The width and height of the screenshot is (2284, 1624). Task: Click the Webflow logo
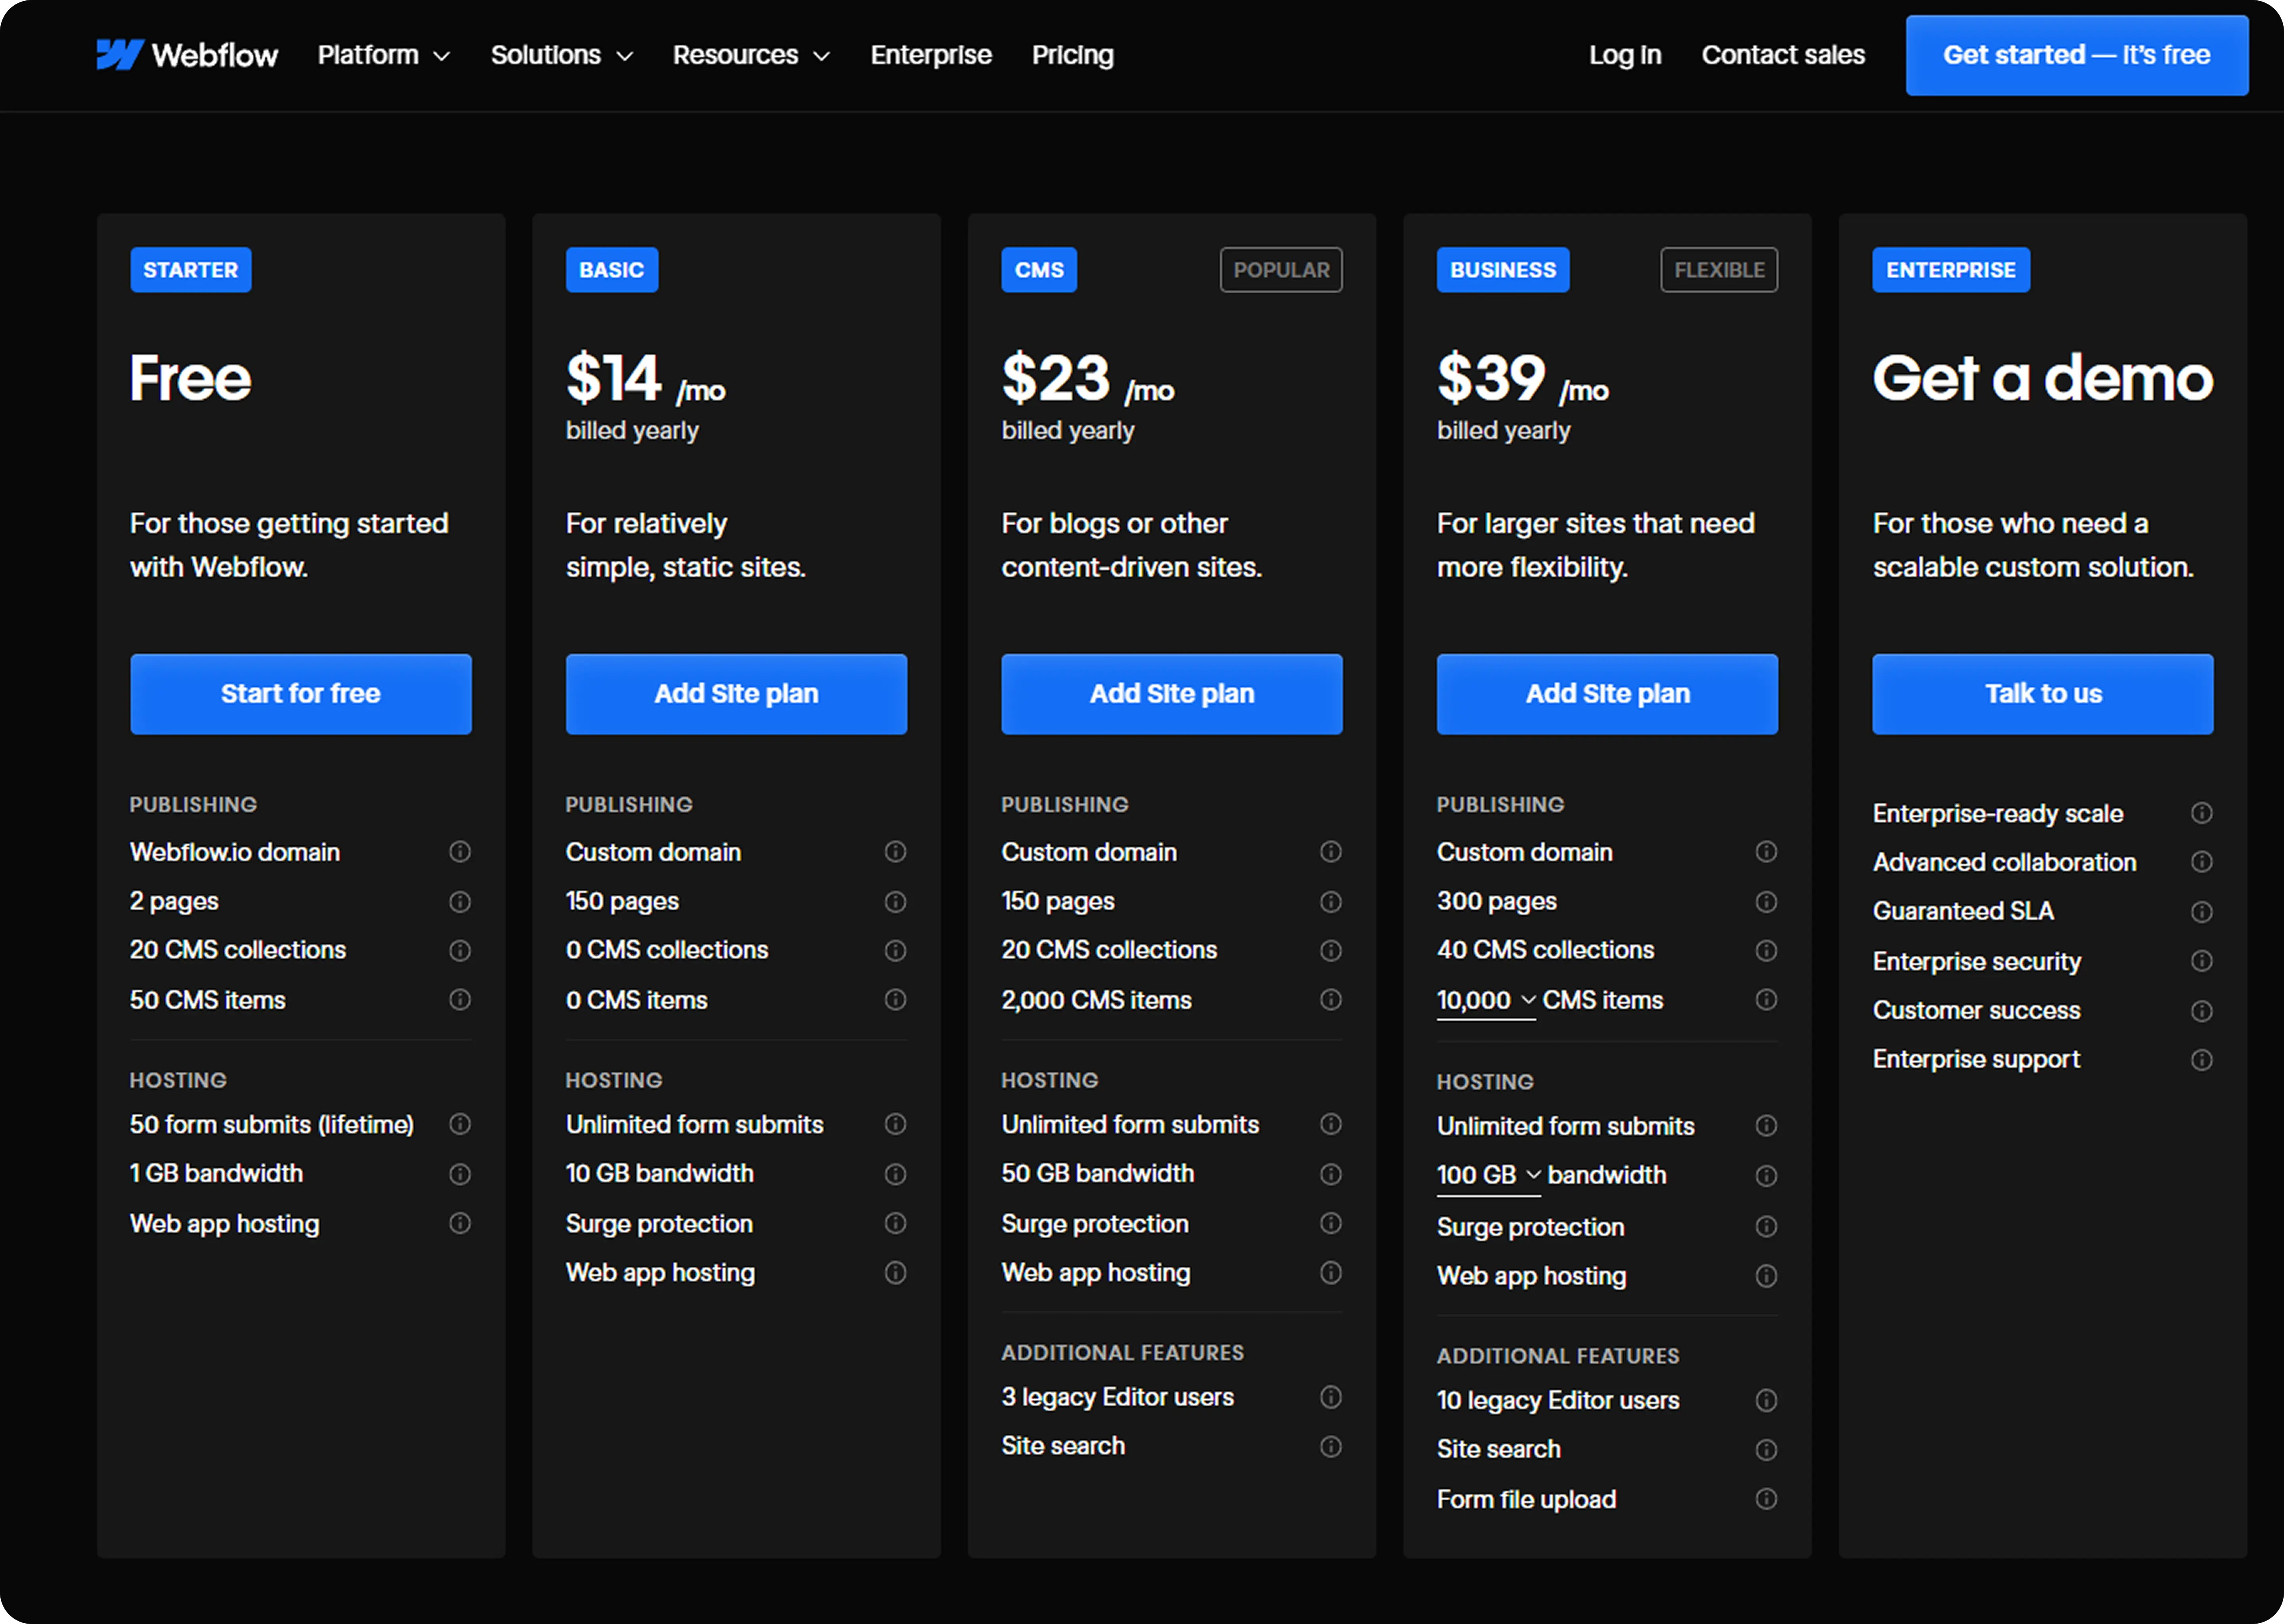pyautogui.click(x=187, y=55)
